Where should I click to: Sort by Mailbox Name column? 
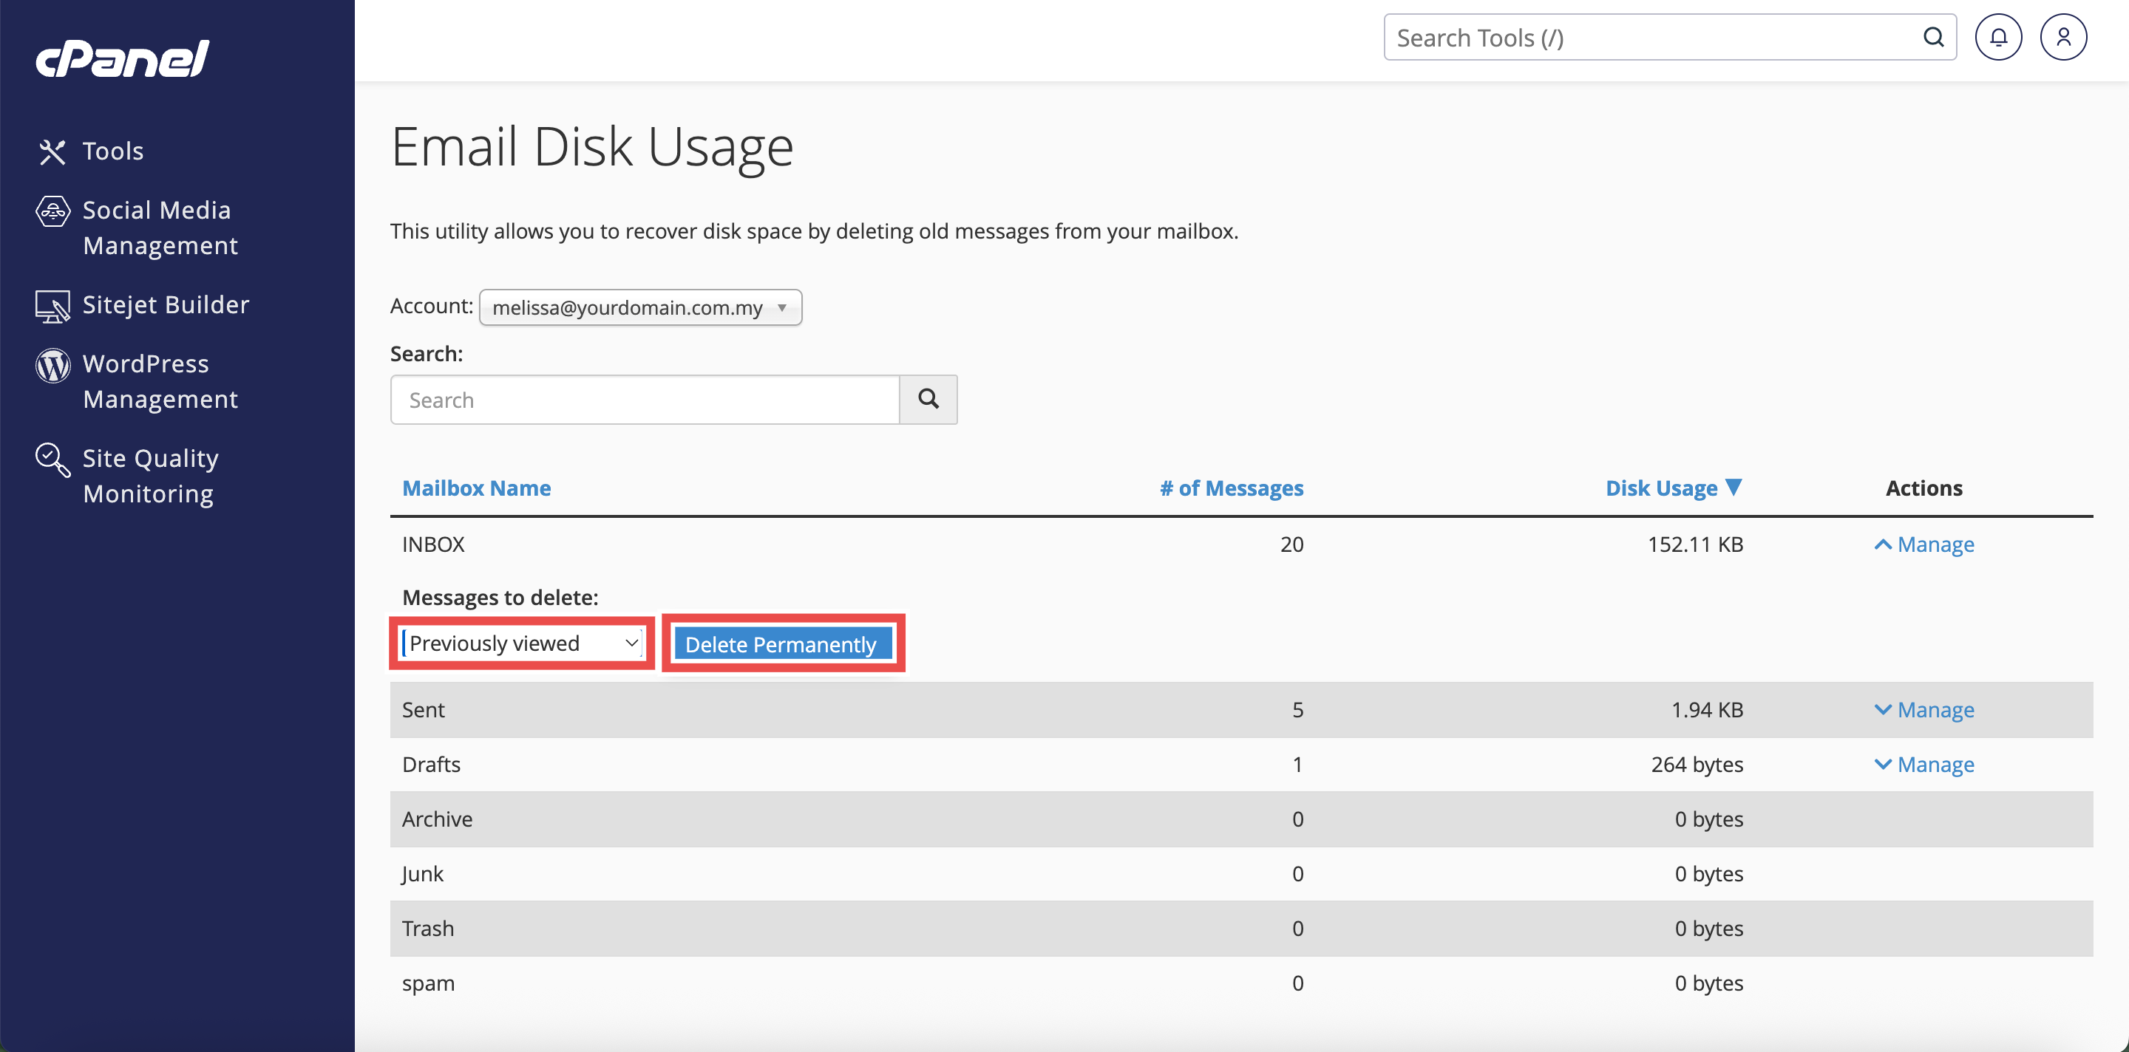point(476,488)
